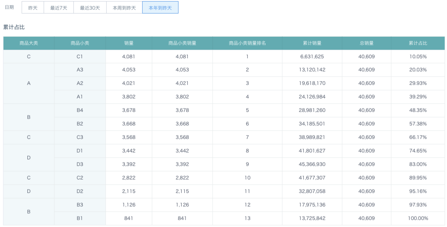The height and width of the screenshot is (227, 447).
Task: Select the merged category A cell
Action: pyautogui.click(x=29, y=83)
